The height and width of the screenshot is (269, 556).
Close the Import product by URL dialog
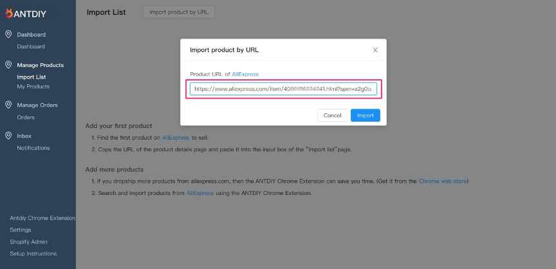tap(375, 50)
